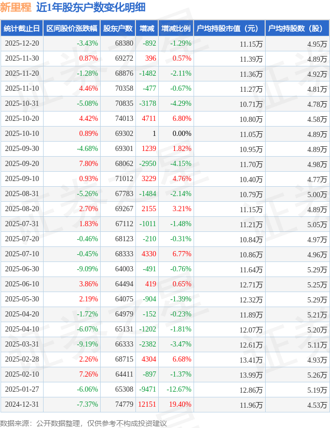The height and width of the screenshot is (428, 330).
Task: Select the -9471 decrease cell
Action: (x=148, y=390)
